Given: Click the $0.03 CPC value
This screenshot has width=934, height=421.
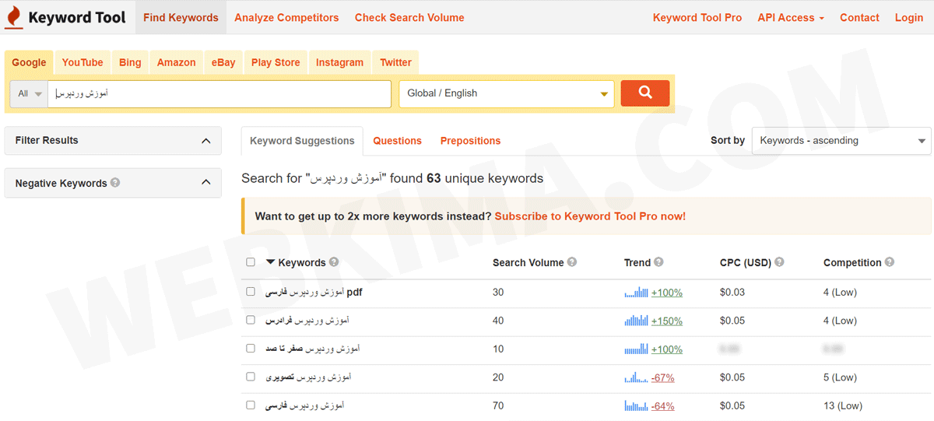Looking at the screenshot, I should [x=732, y=293].
